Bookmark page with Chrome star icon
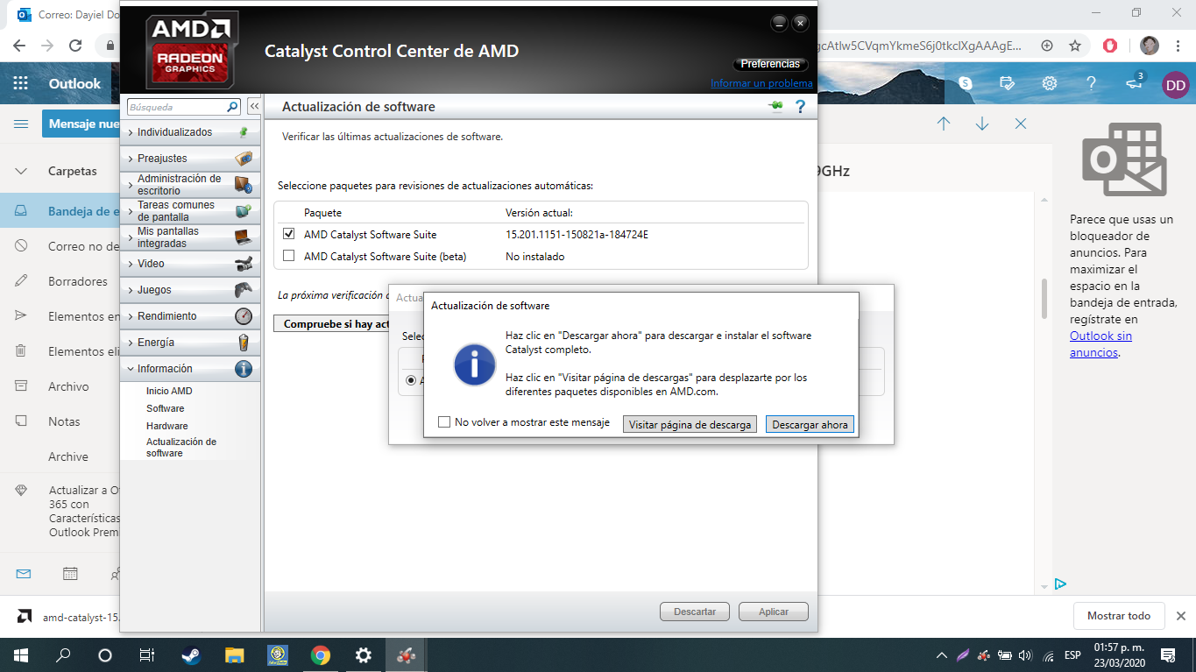The width and height of the screenshot is (1196, 672). coord(1075,46)
